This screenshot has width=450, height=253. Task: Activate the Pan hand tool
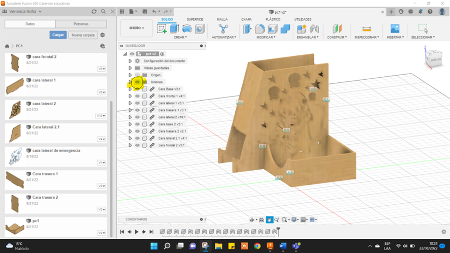pyautogui.click(x=269, y=219)
